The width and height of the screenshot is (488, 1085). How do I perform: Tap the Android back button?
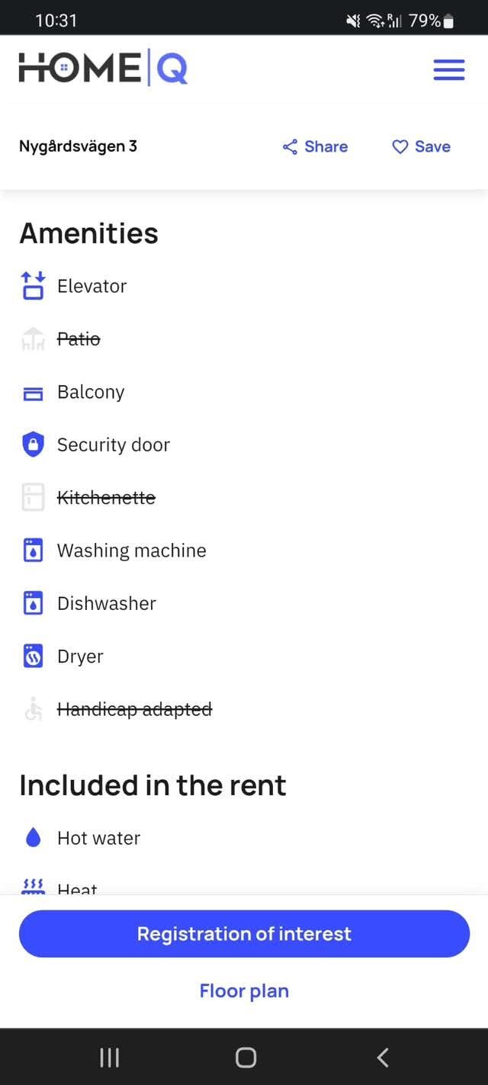pyautogui.click(x=383, y=1057)
